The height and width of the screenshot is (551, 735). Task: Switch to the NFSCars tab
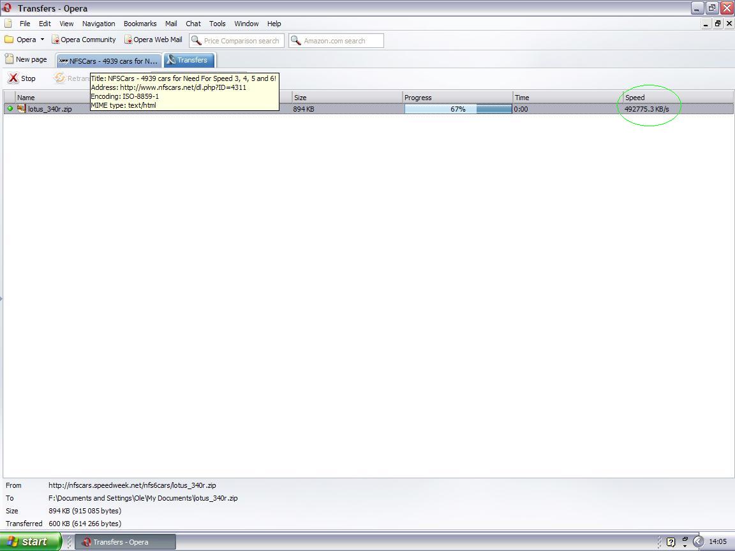click(x=108, y=61)
